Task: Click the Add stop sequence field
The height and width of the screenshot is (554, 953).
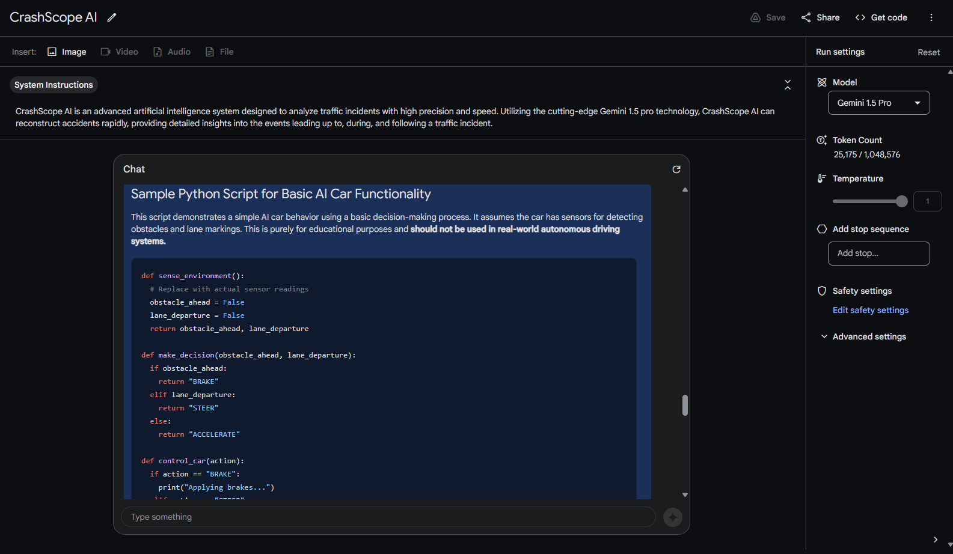Action: pyautogui.click(x=878, y=254)
